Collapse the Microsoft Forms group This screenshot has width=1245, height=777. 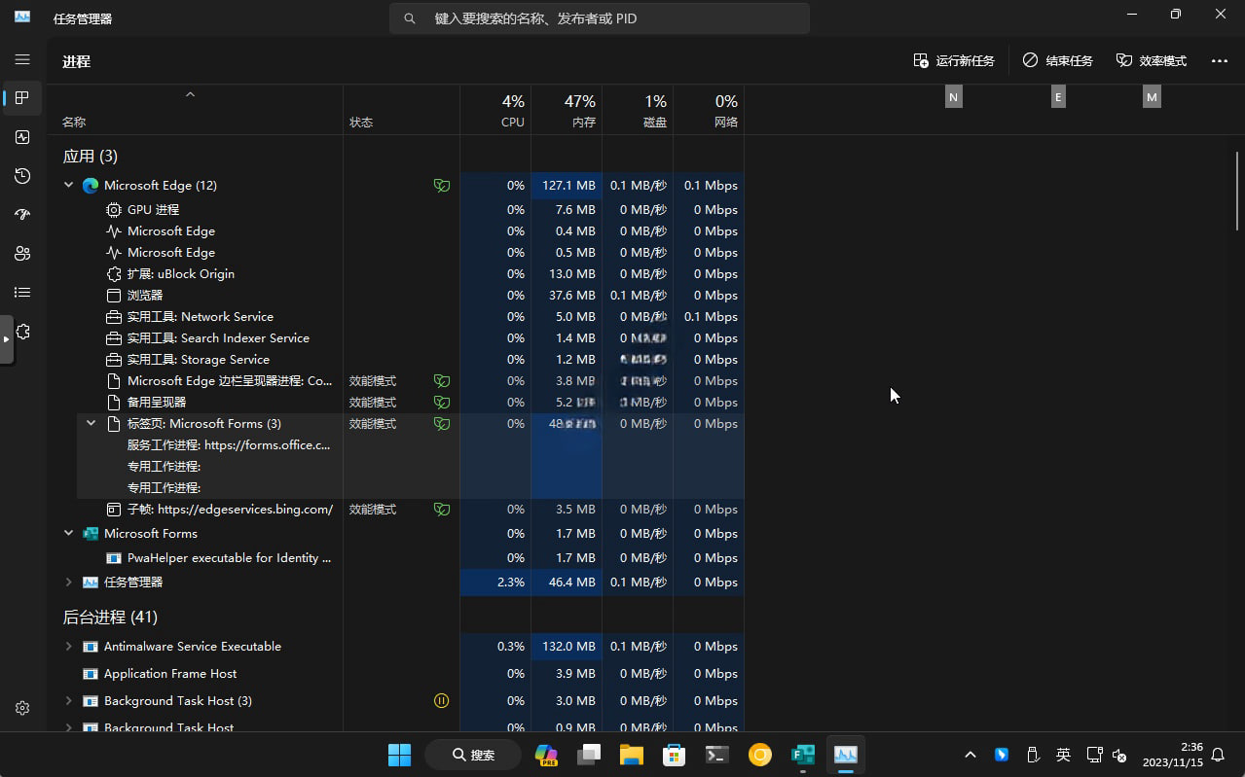(68, 533)
